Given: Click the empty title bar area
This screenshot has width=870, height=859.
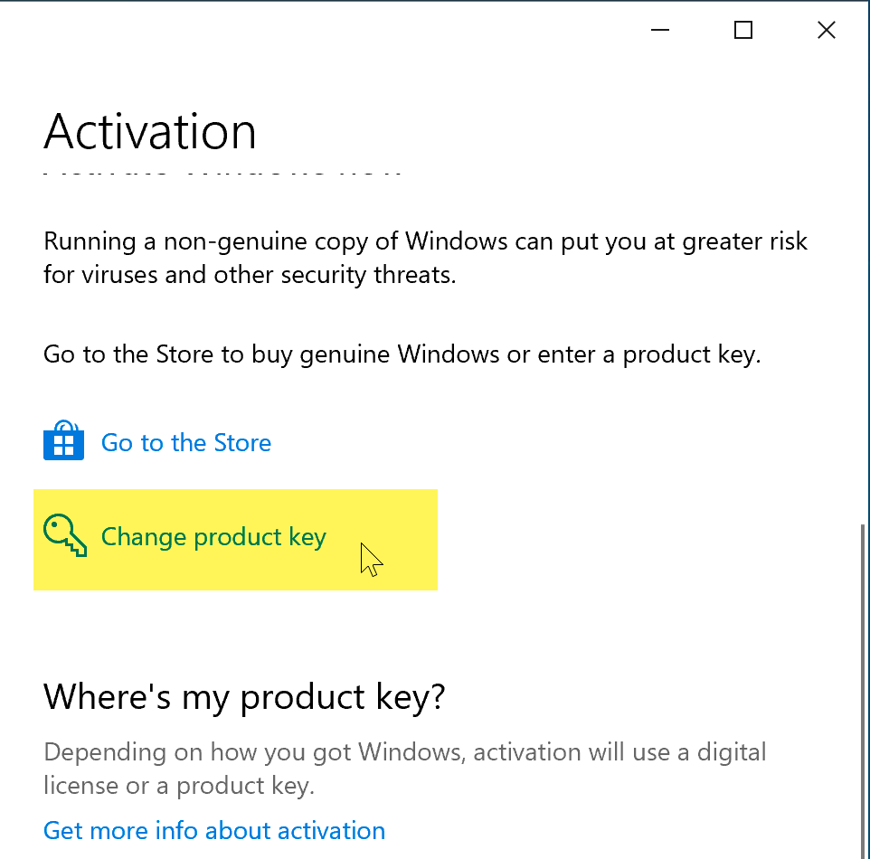Looking at the screenshot, I should click(x=317, y=30).
